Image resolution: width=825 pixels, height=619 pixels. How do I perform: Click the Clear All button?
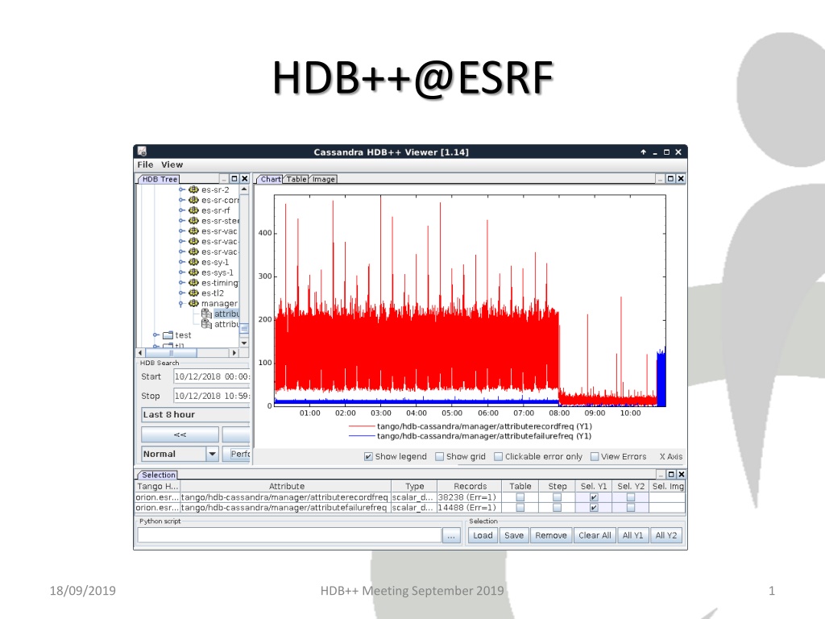pyautogui.click(x=595, y=535)
